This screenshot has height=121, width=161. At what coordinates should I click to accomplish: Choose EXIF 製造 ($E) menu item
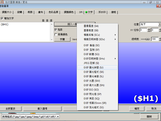97,45
